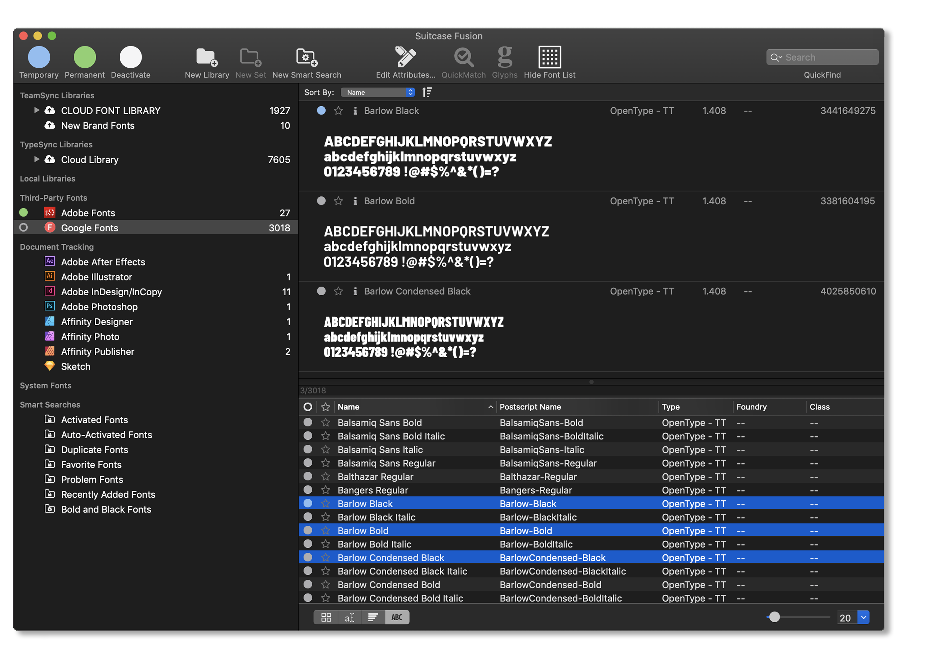
Task: Click the sort order direction icon
Action: 427,93
